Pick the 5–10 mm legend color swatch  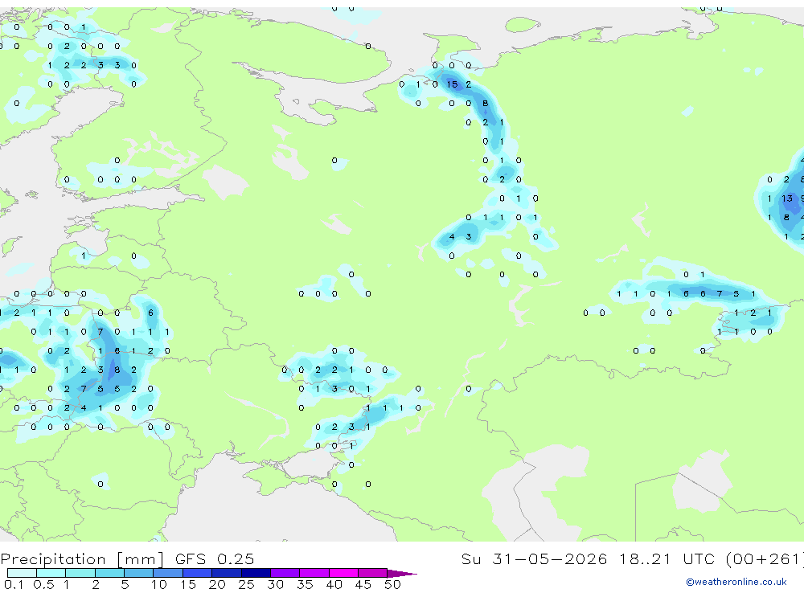pos(138,573)
